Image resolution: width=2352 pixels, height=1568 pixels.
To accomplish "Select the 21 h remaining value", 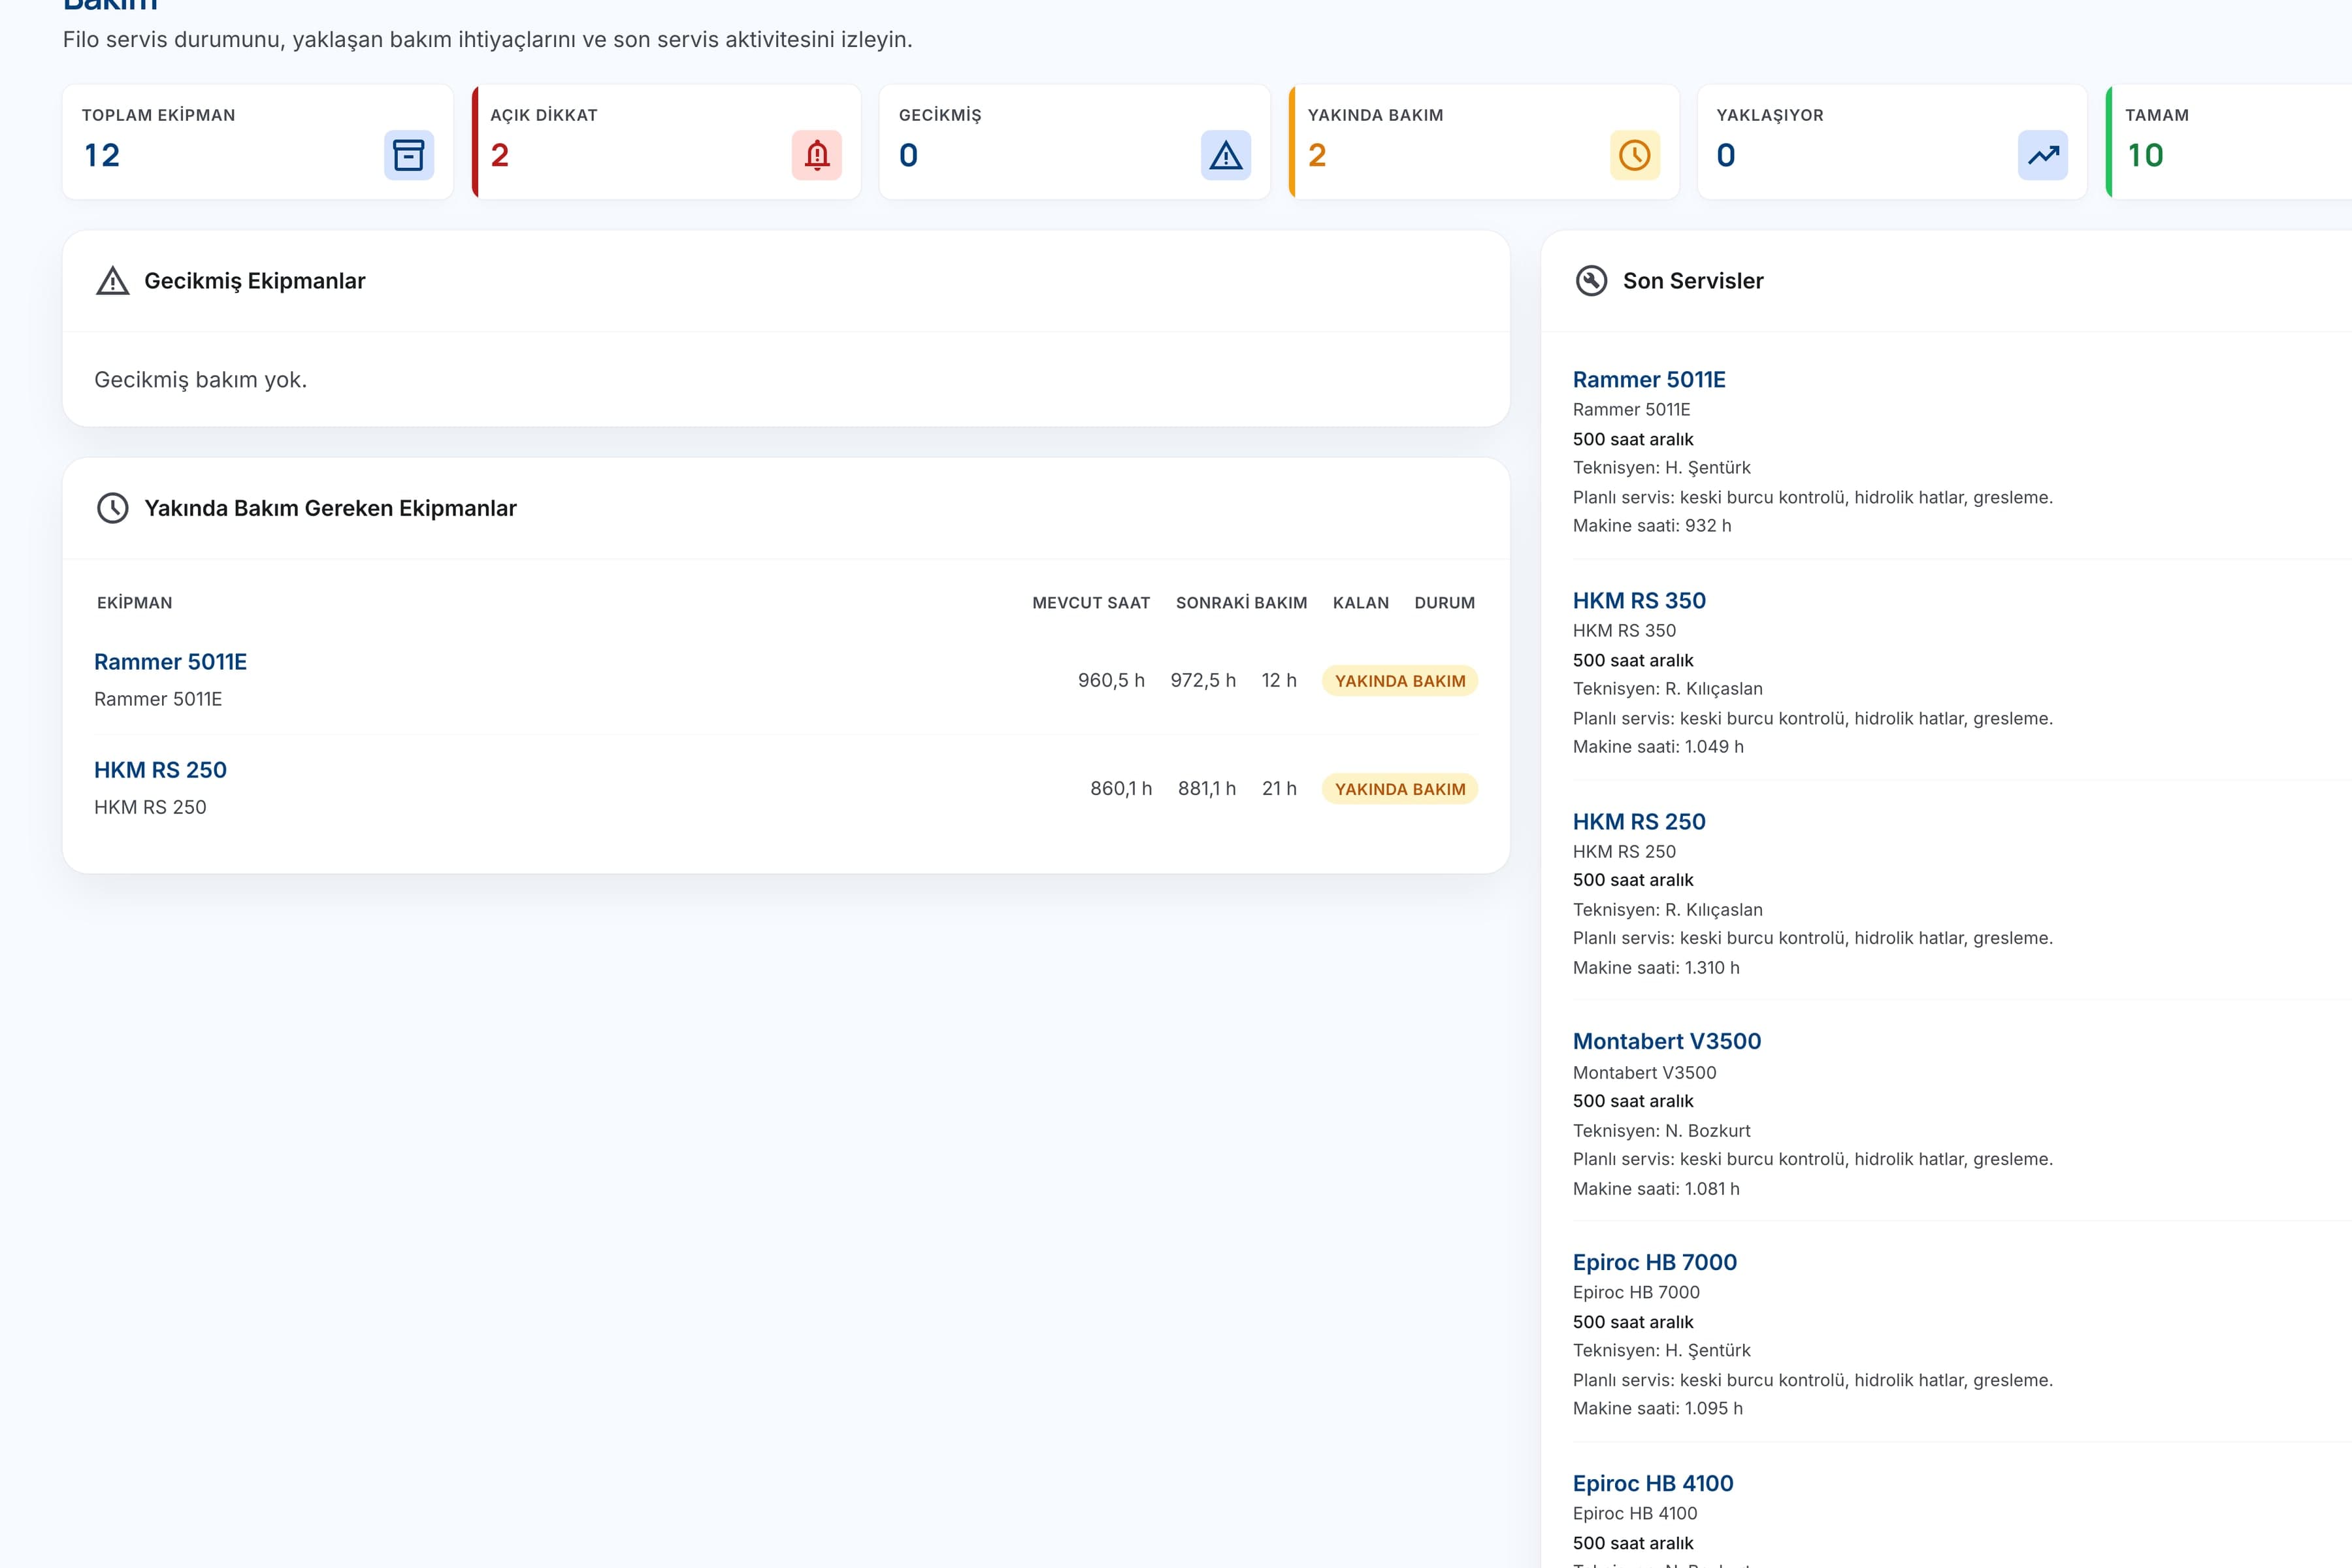I will point(1279,788).
